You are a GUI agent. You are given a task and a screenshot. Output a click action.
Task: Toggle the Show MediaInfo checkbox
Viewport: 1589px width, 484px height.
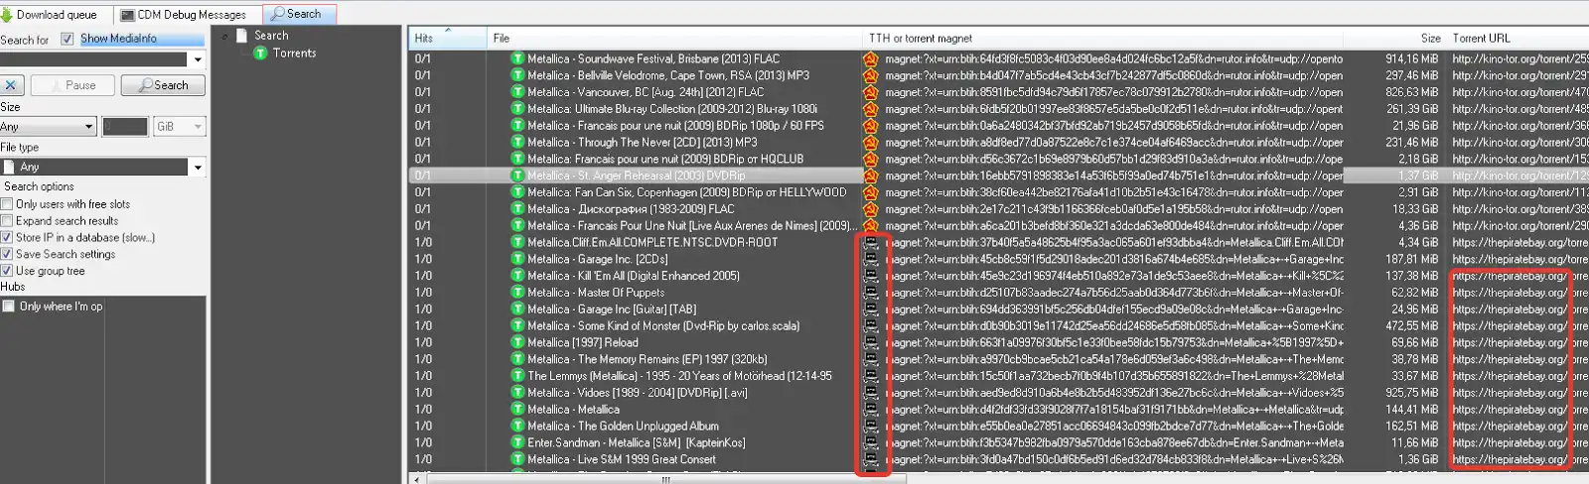click(x=68, y=39)
